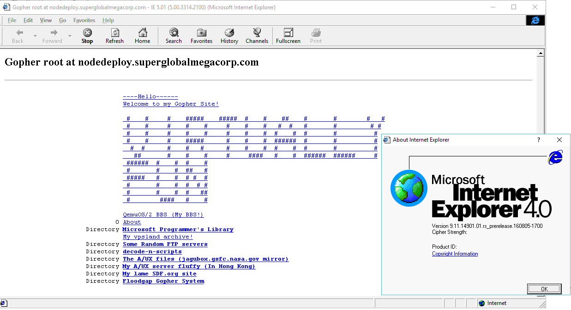Open the View menu

pos(46,20)
